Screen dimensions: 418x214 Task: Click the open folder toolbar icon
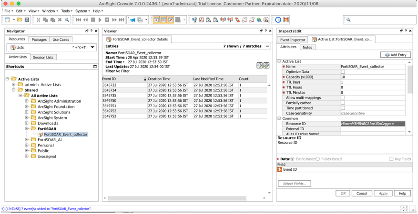point(20,20)
